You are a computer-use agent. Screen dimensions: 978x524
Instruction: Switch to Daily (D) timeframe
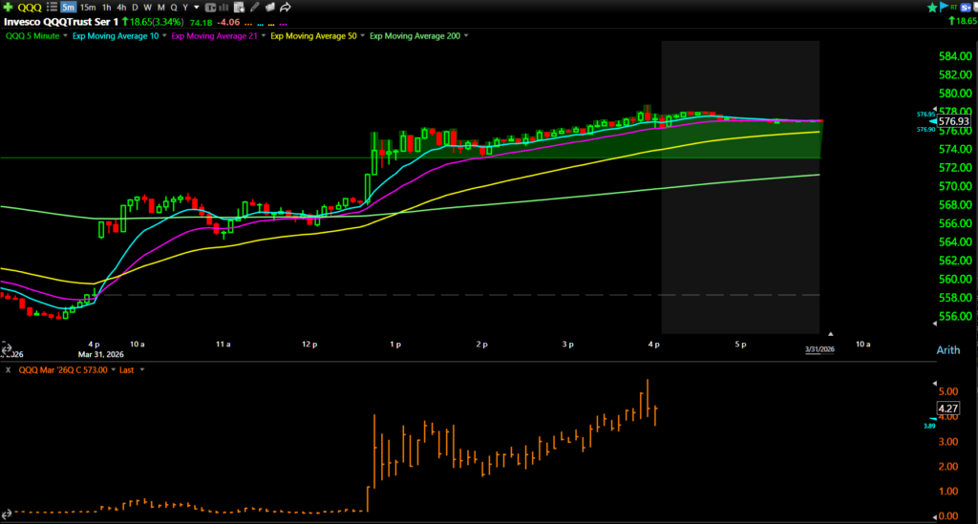click(x=135, y=8)
